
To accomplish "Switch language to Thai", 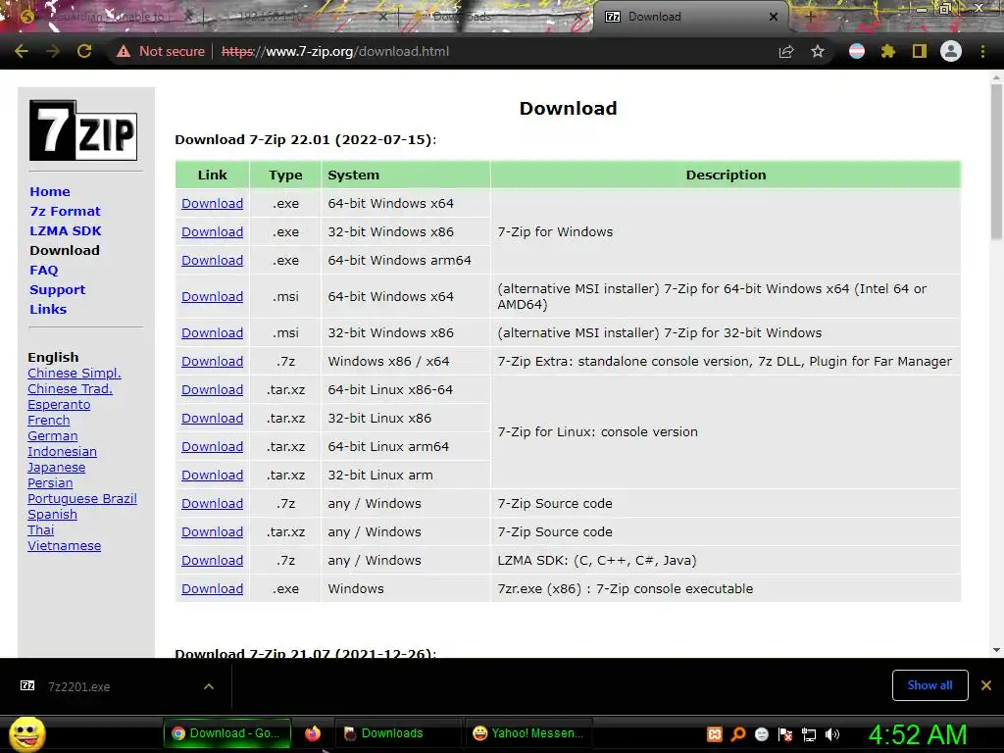I will (x=40, y=530).
